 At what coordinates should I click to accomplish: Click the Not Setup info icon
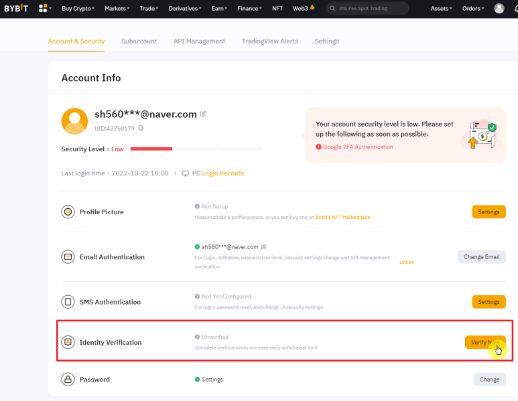(x=197, y=206)
